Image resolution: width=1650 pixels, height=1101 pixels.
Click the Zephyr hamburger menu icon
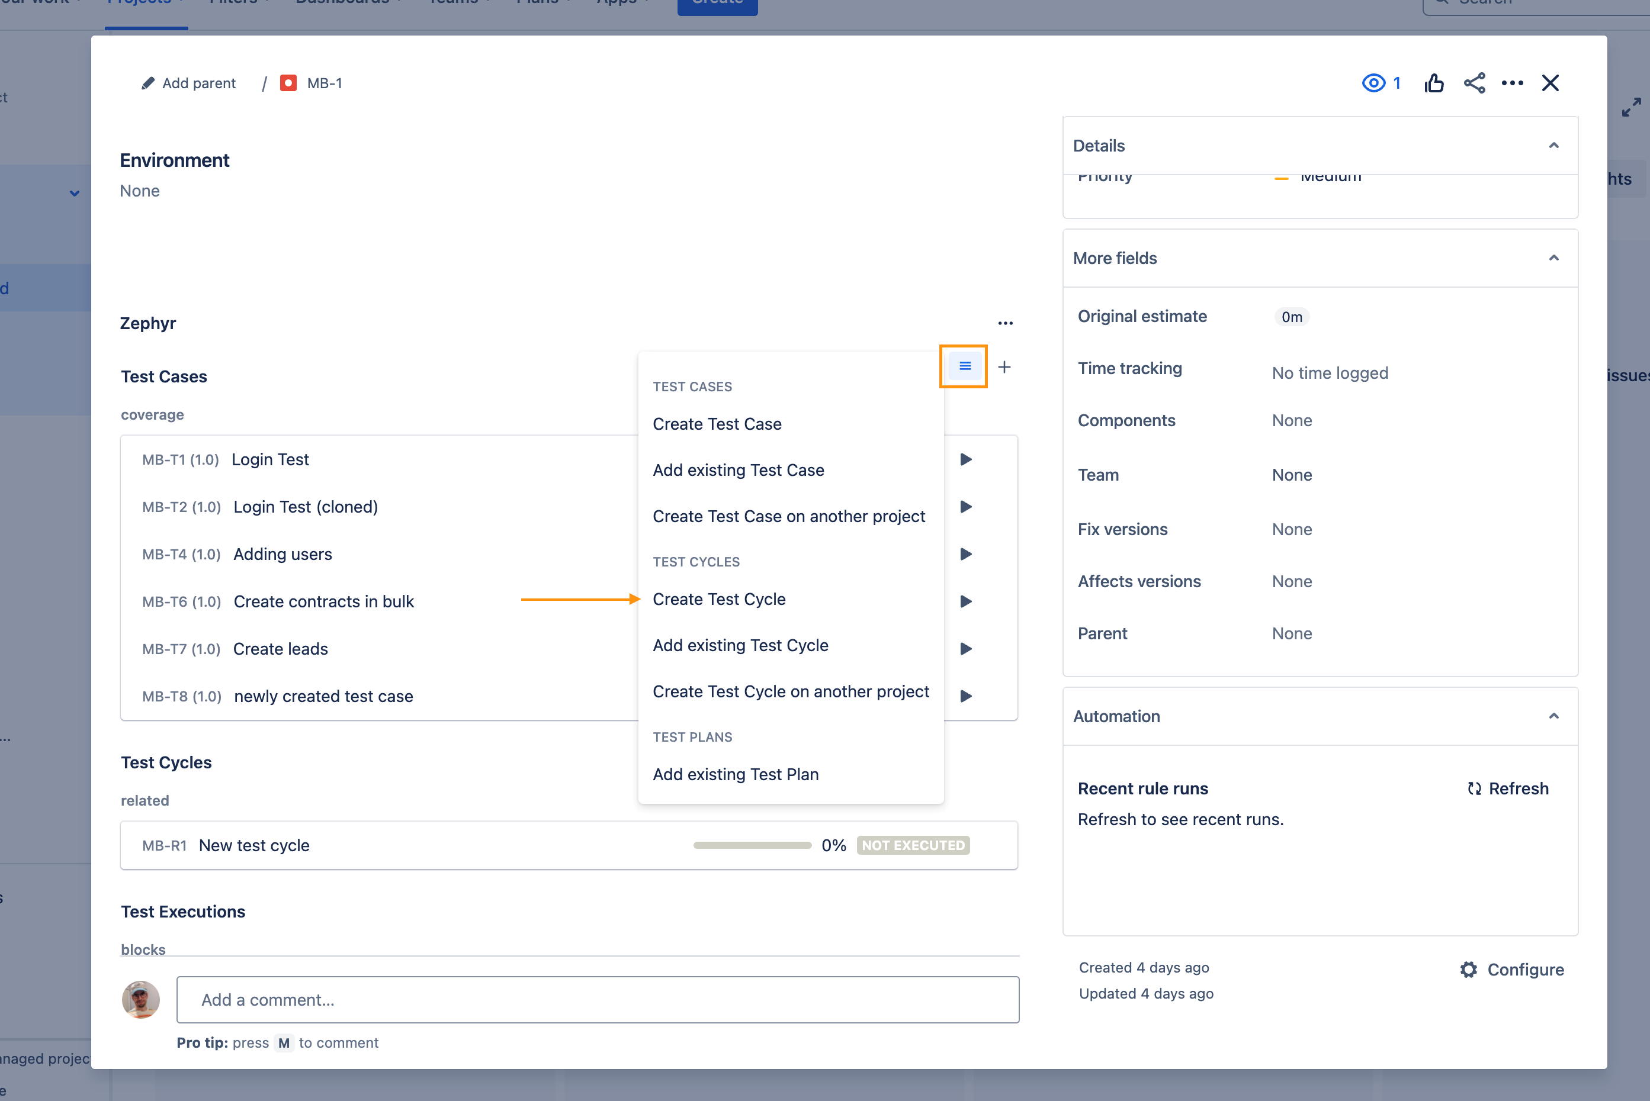click(964, 366)
